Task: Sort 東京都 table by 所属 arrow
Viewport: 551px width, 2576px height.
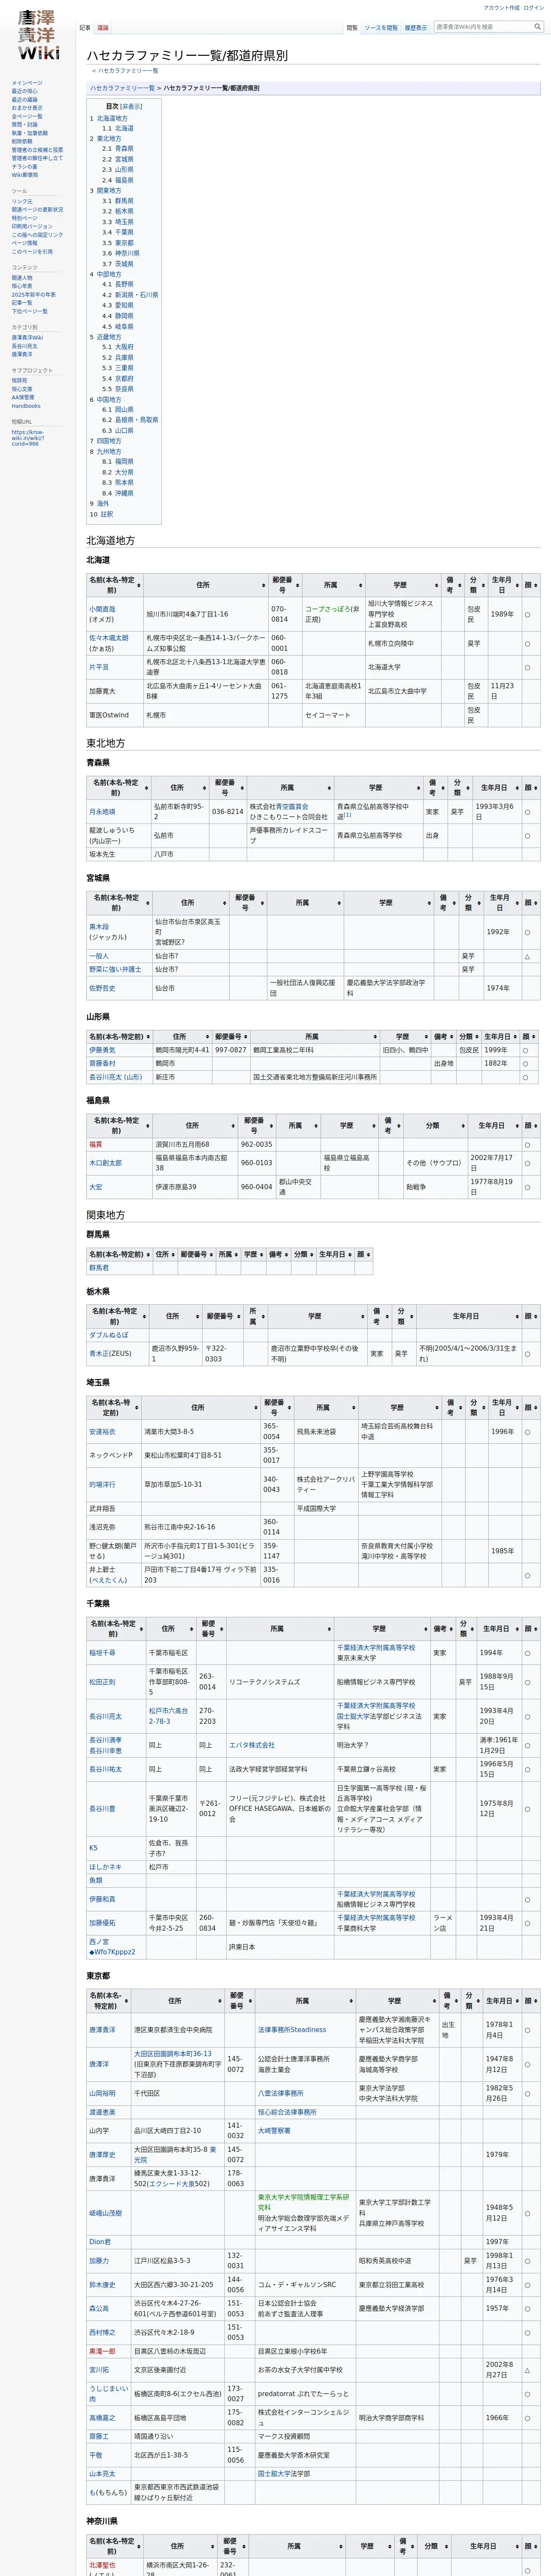Action: 351,2001
